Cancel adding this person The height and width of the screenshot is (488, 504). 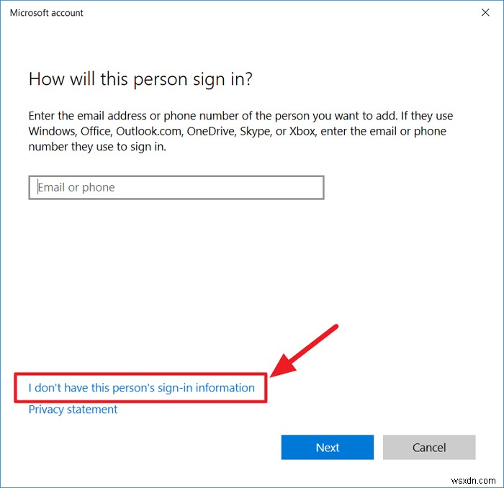click(x=429, y=447)
